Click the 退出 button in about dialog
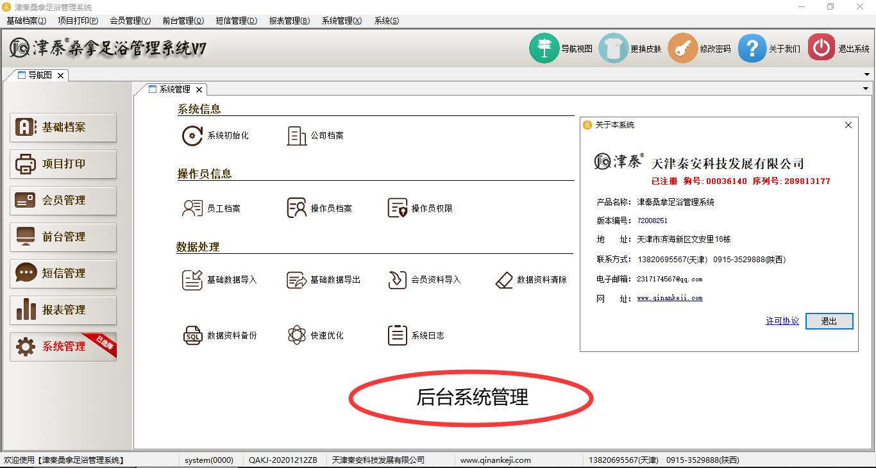 [829, 321]
